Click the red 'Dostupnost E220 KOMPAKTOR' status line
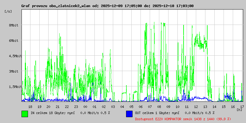Viewport: 246px width, 123px height. tap(183, 119)
